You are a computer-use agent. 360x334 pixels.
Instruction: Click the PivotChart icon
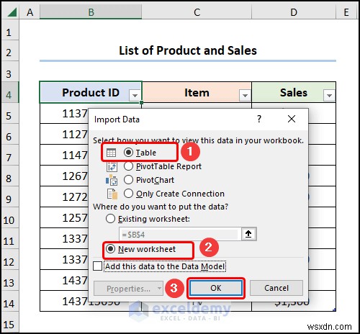(112, 180)
